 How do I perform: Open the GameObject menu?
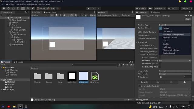point(21,5)
